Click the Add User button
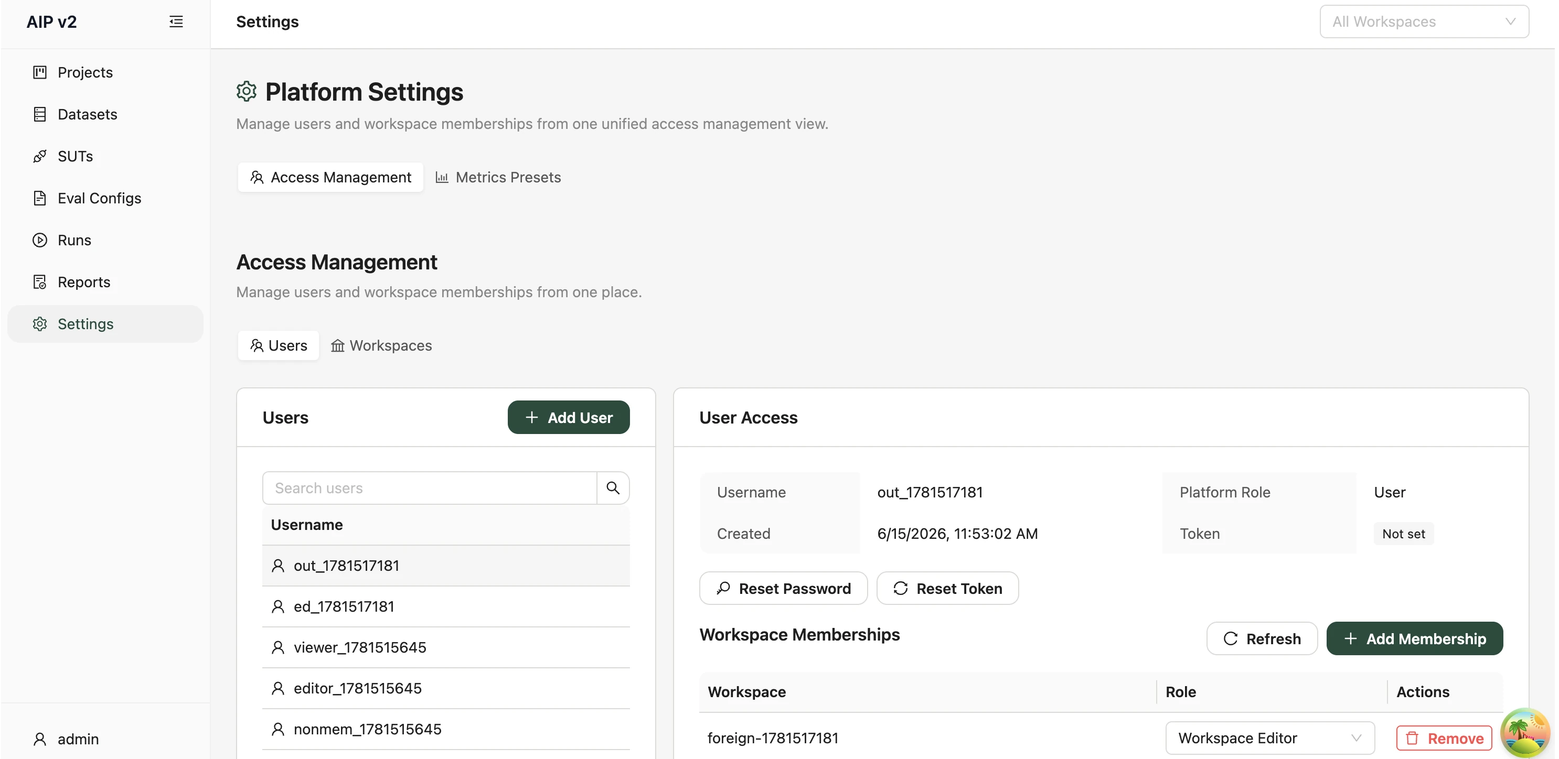This screenshot has height=759, width=1559. pos(568,417)
